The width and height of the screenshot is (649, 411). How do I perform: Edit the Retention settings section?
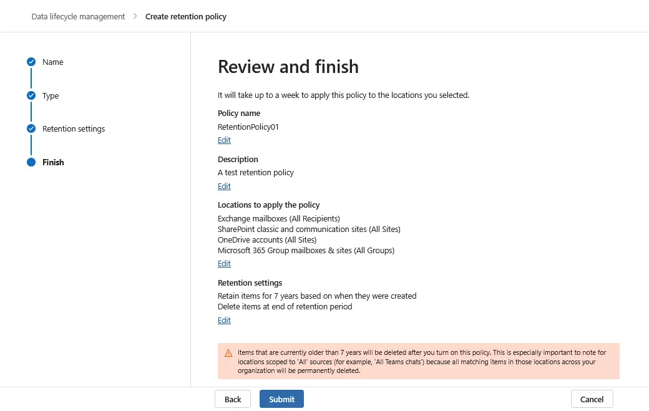click(224, 320)
